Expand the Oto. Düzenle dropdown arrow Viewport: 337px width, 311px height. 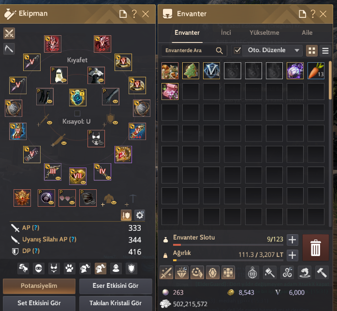tap(297, 50)
